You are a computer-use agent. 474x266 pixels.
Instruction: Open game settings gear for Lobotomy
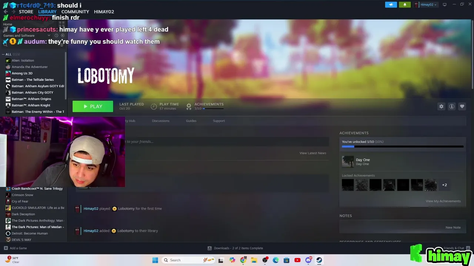[x=441, y=106]
